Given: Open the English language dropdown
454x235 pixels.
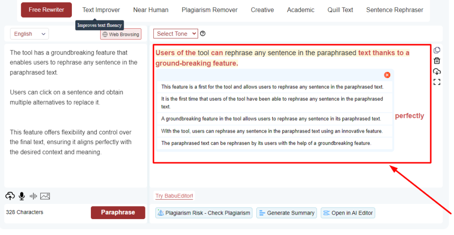Looking at the screenshot, I should [x=30, y=34].
